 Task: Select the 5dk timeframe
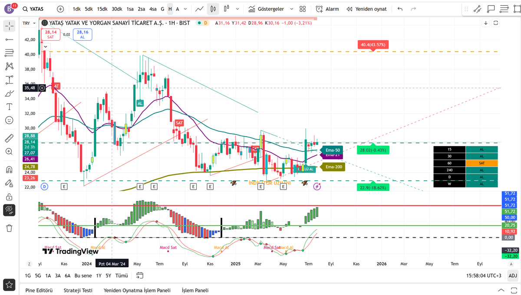click(89, 9)
